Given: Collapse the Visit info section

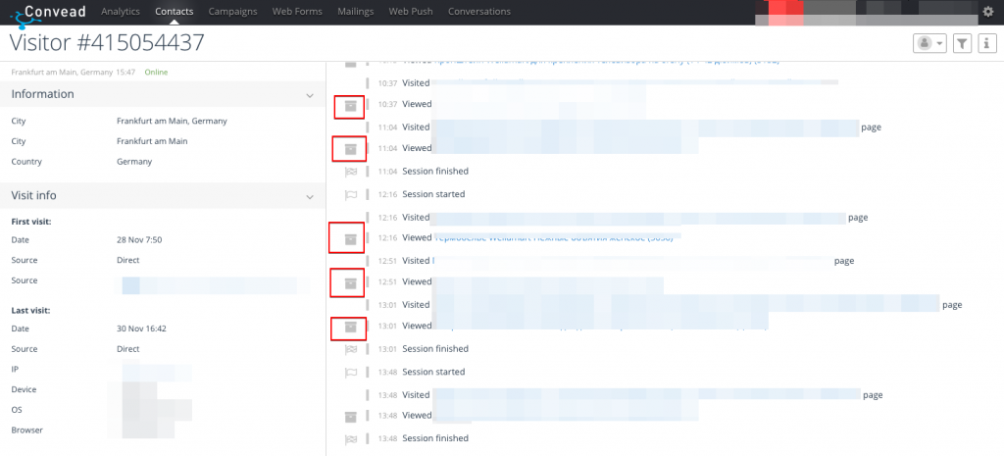Looking at the screenshot, I should pyautogui.click(x=309, y=196).
